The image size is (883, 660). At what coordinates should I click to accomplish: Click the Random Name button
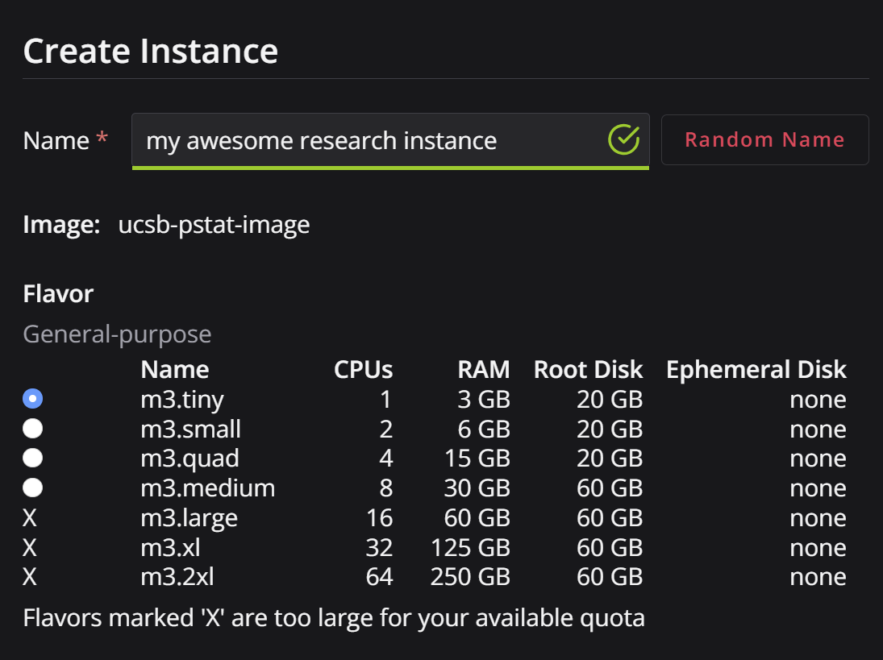pos(764,139)
